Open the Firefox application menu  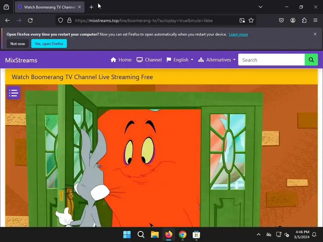pos(315,20)
